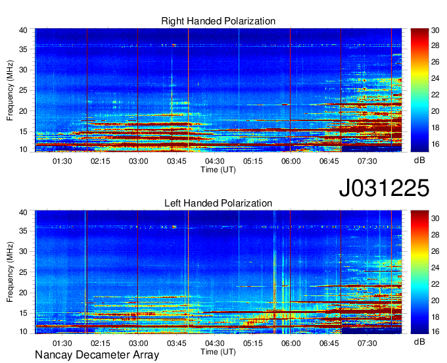Screen dimensions: 447x363
Task: Click the 22 dB label on Left Handed colorbar
Action: point(435,284)
